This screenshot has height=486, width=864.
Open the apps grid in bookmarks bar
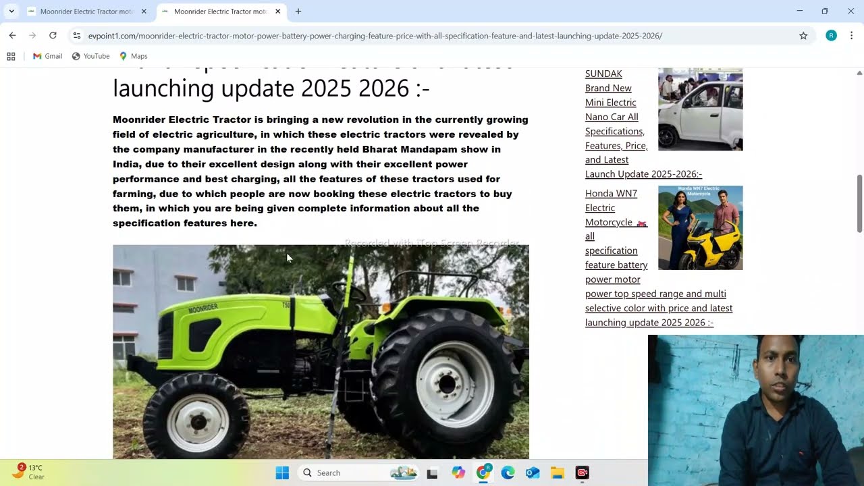[11, 56]
